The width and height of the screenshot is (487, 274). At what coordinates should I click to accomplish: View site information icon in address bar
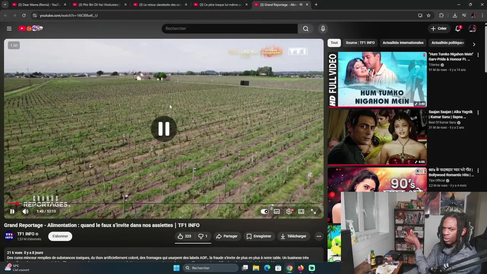[35, 15]
